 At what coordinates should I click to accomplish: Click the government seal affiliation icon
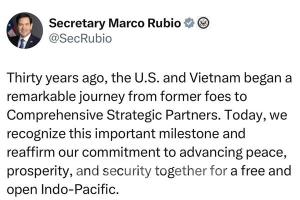coord(203,23)
